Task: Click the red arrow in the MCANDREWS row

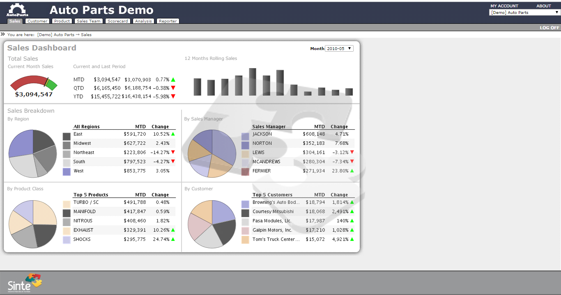Action: 352,162
